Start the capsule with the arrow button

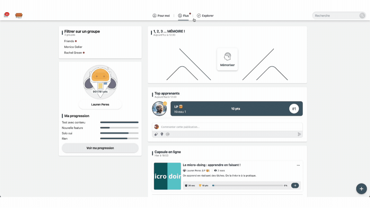pos(295,186)
